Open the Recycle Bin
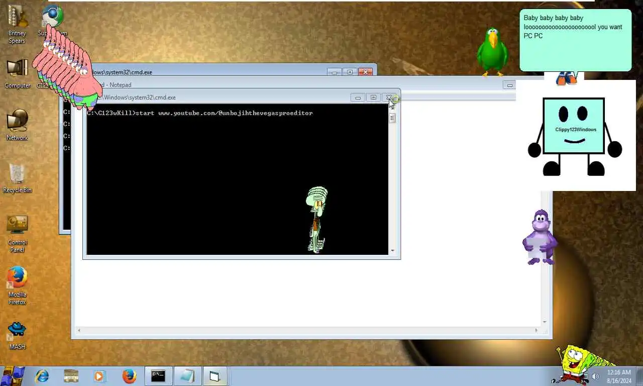Viewport: 643px width, 386px height. [18, 178]
